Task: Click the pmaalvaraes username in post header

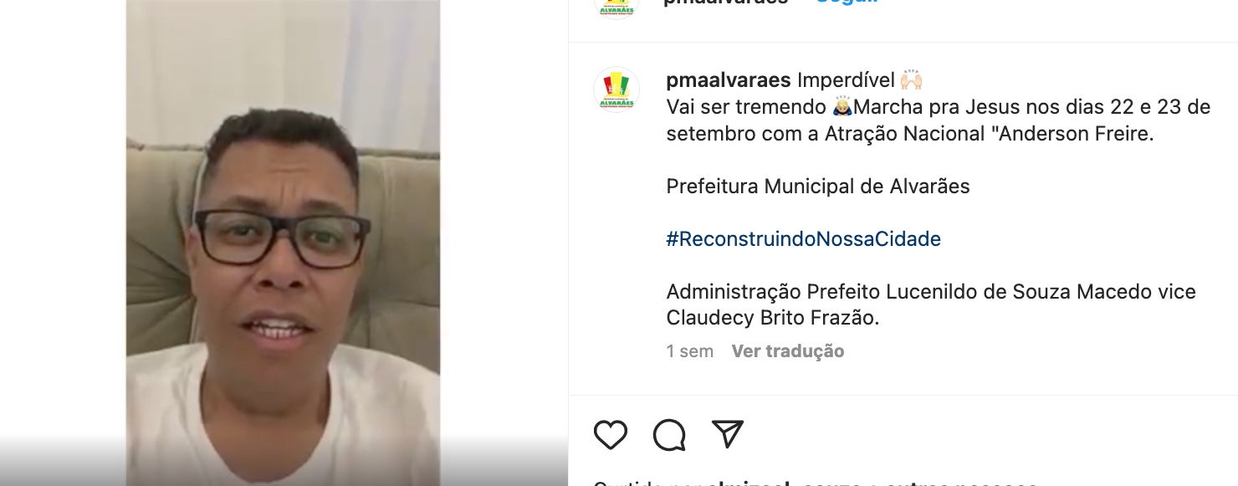Action: [x=726, y=3]
